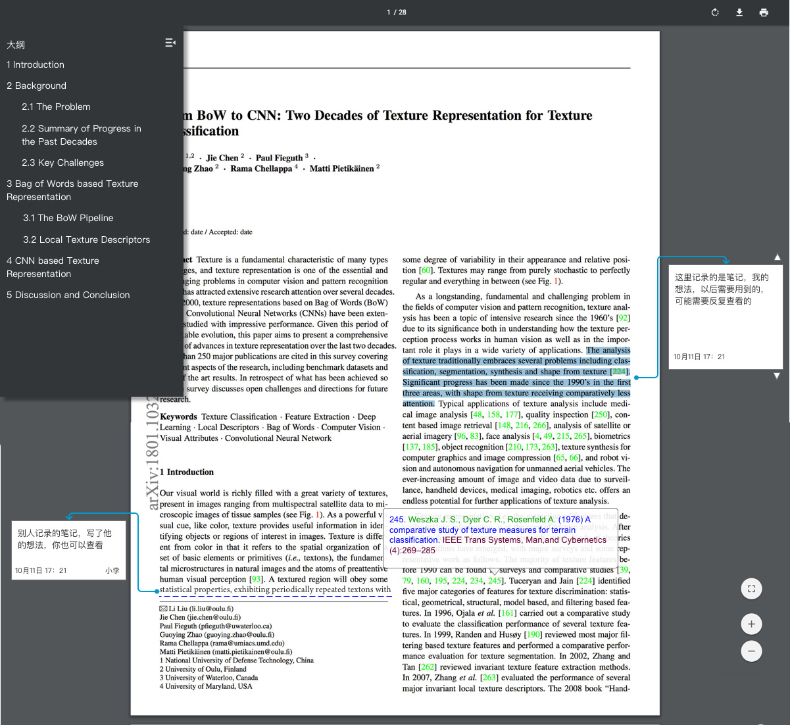Screen dimensions: 790x725
Task: Rotate the PDF page with toolbar icon
Action: tap(715, 12)
